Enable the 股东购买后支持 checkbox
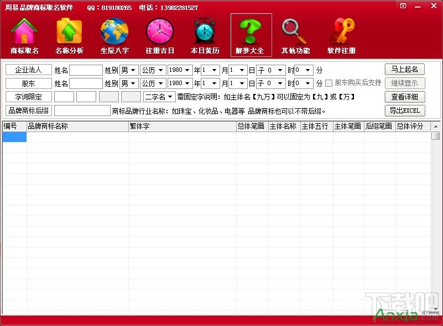Screen dimensions: 443x326 (327, 83)
